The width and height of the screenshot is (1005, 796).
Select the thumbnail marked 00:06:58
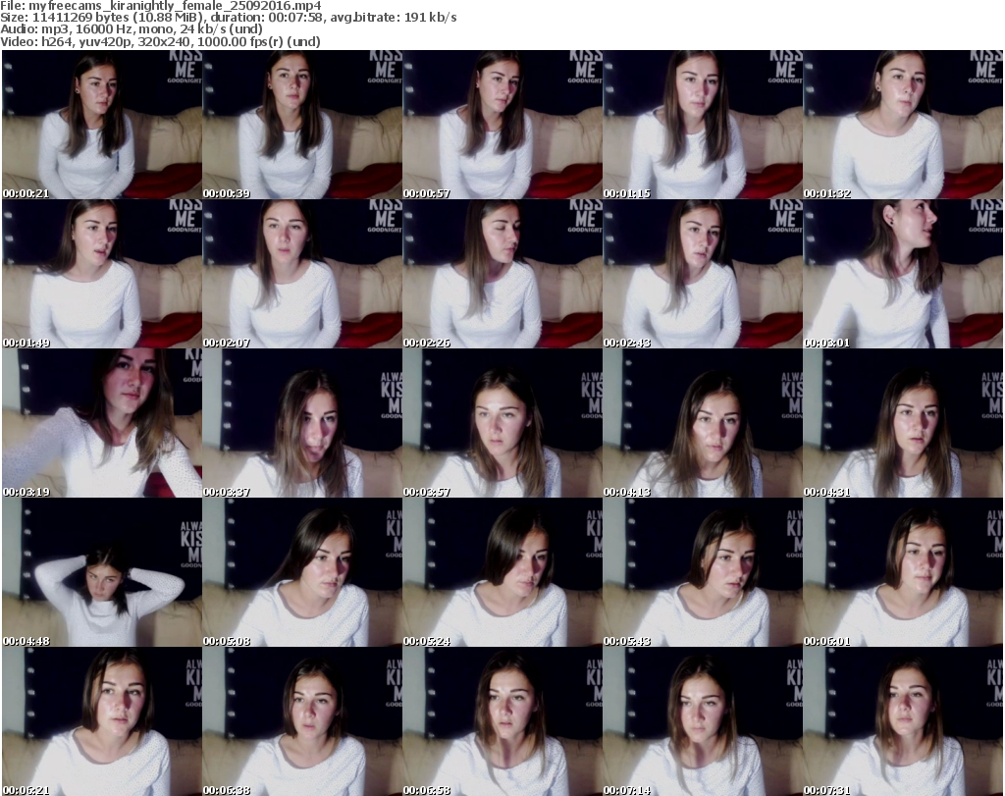(502, 721)
